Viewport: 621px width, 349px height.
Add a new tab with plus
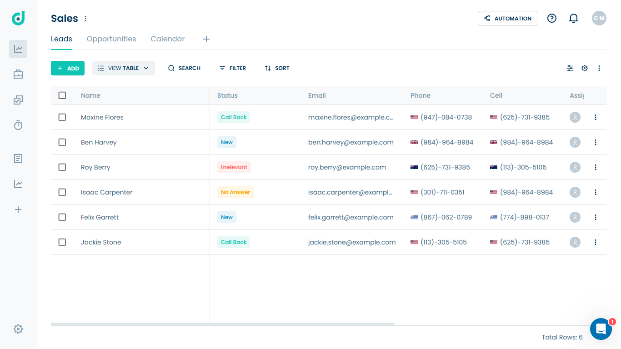click(x=206, y=39)
